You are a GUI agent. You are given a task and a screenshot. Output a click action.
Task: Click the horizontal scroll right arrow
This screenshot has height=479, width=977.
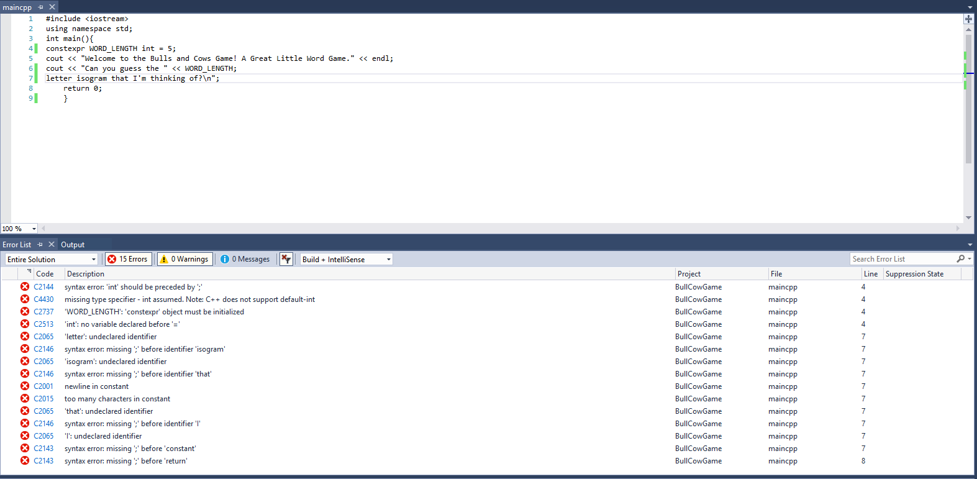pos(958,229)
